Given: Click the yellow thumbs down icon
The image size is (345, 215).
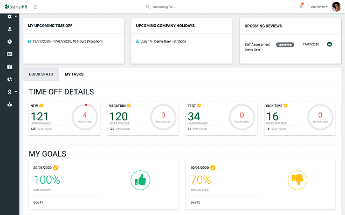Looking at the screenshot, I should point(298,180).
